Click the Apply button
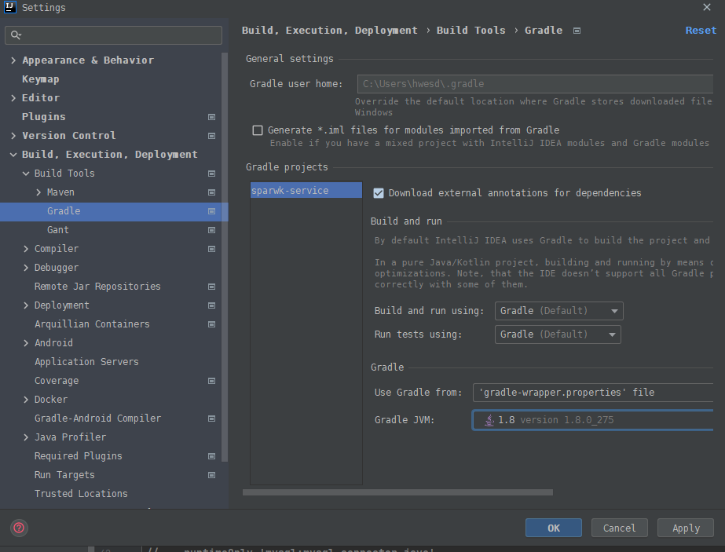 (686, 528)
